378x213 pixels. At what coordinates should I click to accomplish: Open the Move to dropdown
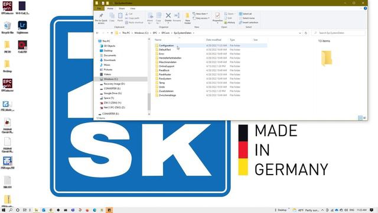tap(150, 18)
